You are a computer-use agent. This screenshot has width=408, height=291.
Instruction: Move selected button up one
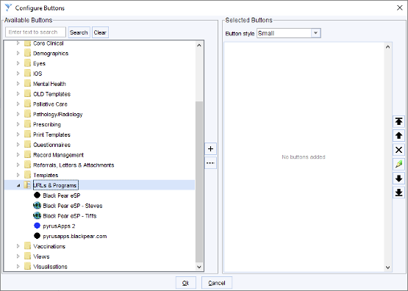tap(398, 136)
